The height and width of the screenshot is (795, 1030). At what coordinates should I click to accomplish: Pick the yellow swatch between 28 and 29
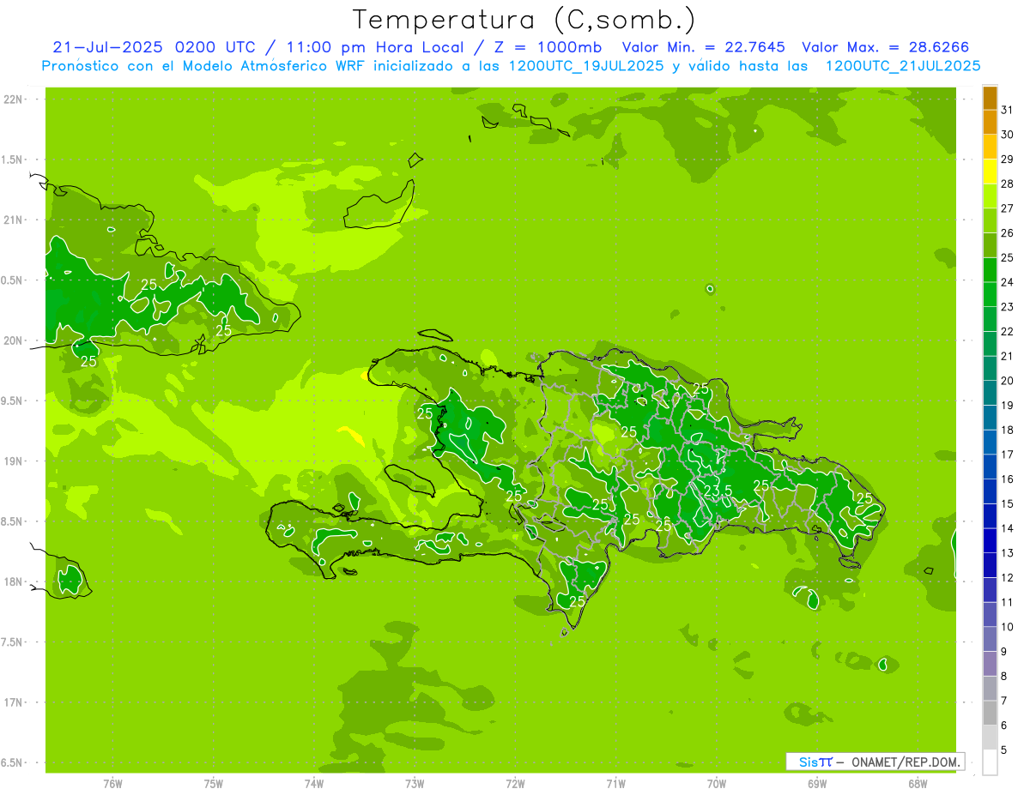(990, 172)
